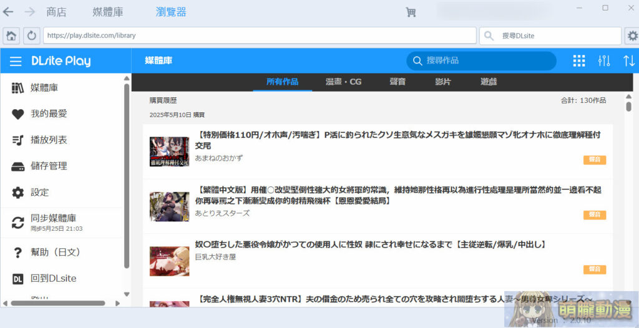Select the 所有作品 filter tab
The image size is (639, 328).
[x=283, y=82]
